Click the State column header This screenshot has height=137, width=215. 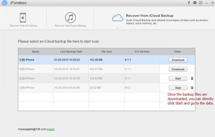[177, 52]
